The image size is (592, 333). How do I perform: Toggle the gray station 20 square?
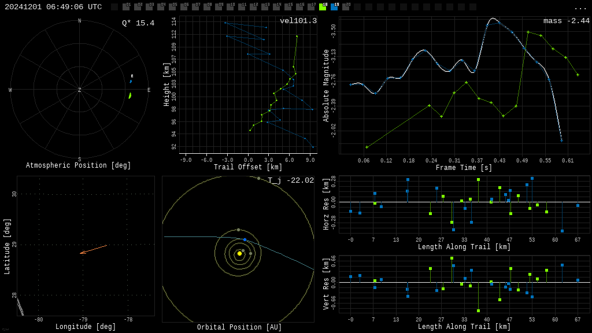[x=346, y=7]
